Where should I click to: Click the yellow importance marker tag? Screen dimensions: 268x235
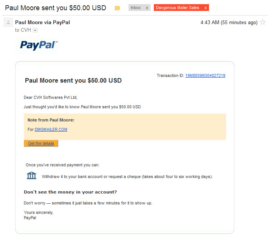tap(118, 8)
